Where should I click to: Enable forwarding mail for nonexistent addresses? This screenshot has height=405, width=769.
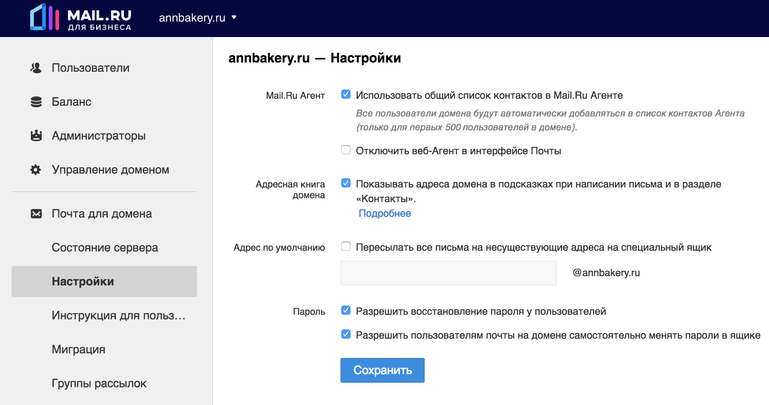(x=346, y=246)
